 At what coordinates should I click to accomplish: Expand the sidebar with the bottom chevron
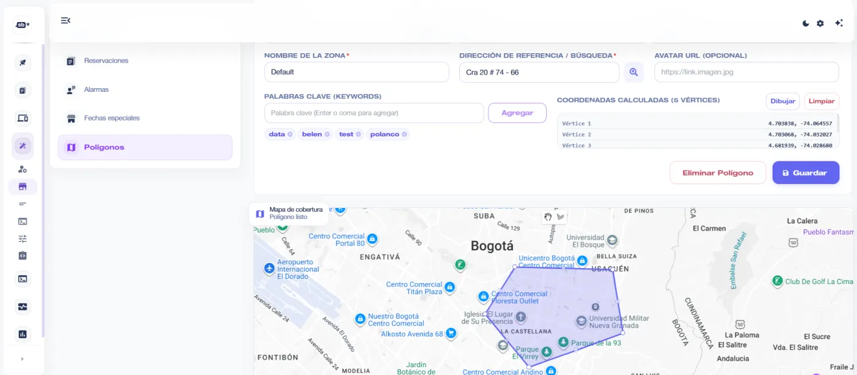point(23,359)
